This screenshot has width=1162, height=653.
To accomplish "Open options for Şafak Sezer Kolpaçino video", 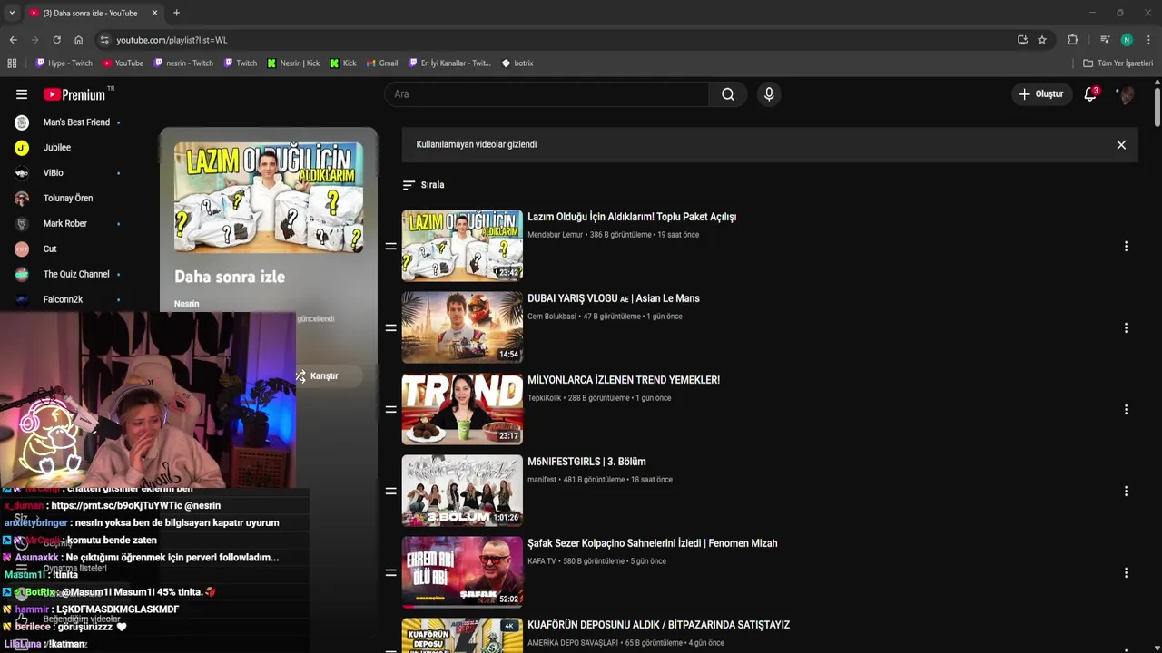I will [1126, 573].
